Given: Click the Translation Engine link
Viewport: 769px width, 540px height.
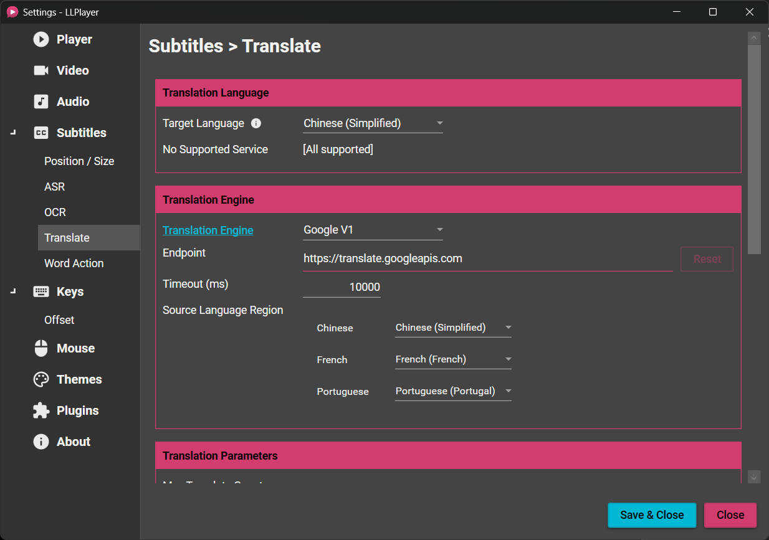Looking at the screenshot, I should point(208,230).
